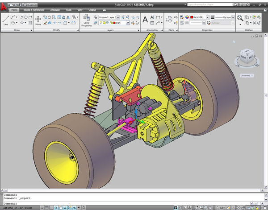The height and width of the screenshot is (210, 268).
Task: Expand the ByLayer color dropdown
Action: tap(208, 16)
